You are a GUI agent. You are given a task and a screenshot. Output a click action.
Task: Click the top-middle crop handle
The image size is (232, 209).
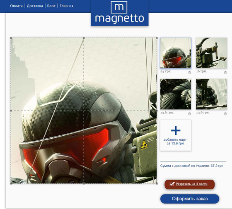click(x=84, y=38)
